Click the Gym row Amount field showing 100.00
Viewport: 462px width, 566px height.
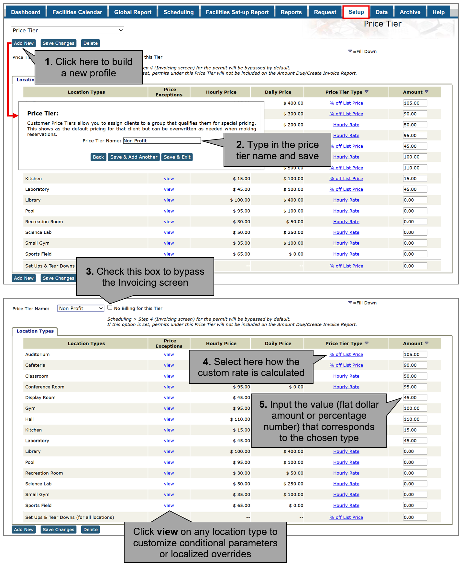[415, 408]
